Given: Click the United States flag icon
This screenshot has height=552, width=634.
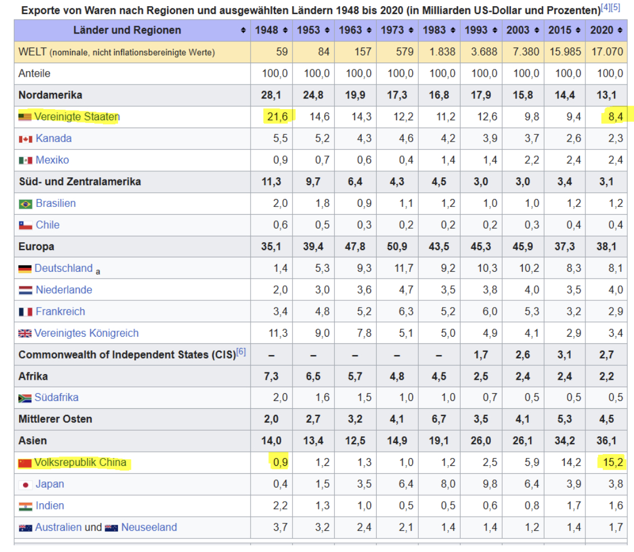Looking at the screenshot, I should tap(25, 117).
